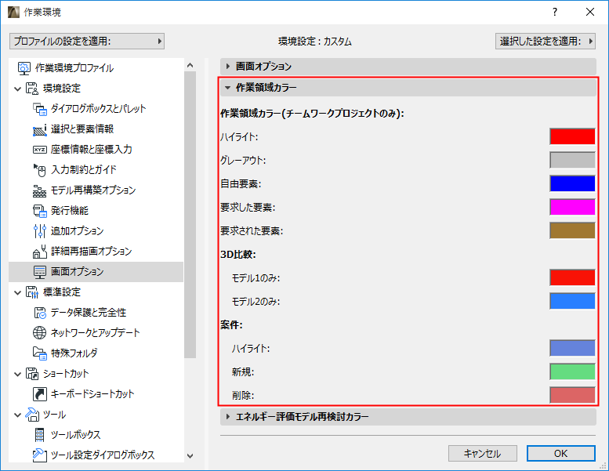The image size is (609, 471).
Task: Click the help question mark button
Action: click(555, 12)
